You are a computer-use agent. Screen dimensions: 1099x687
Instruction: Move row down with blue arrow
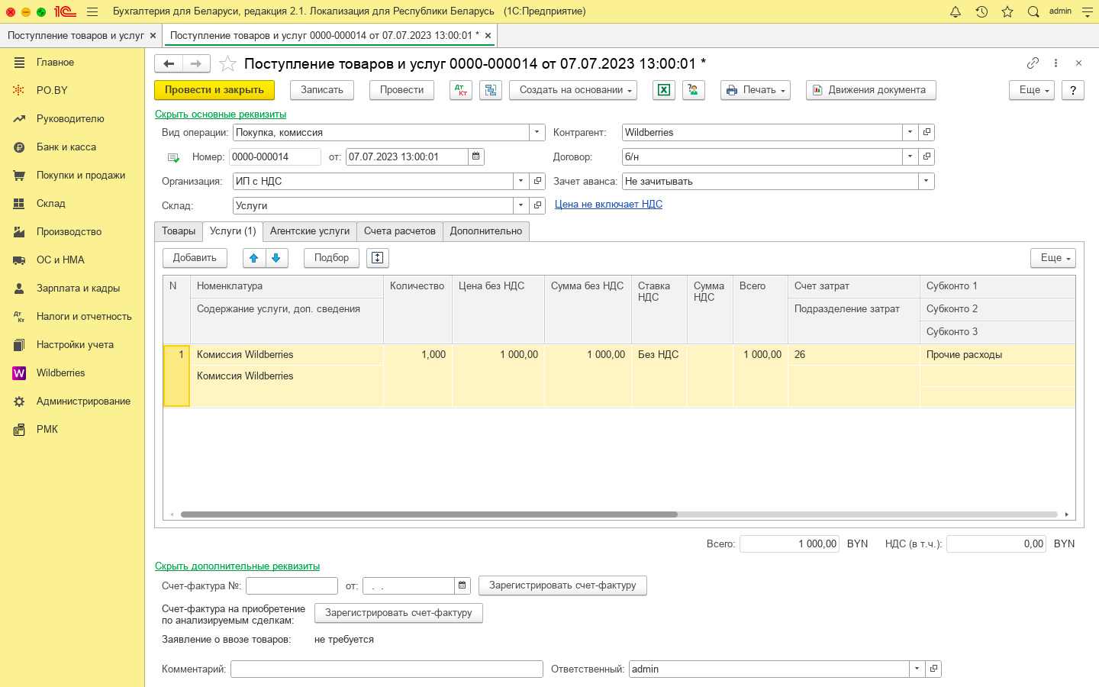click(x=276, y=258)
